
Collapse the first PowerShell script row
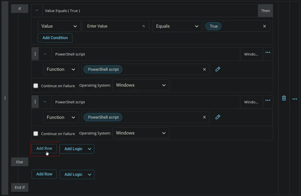point(45,54)
